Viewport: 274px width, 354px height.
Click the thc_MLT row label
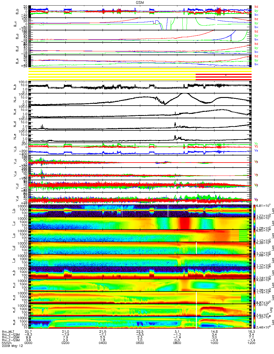pos(9,332)
